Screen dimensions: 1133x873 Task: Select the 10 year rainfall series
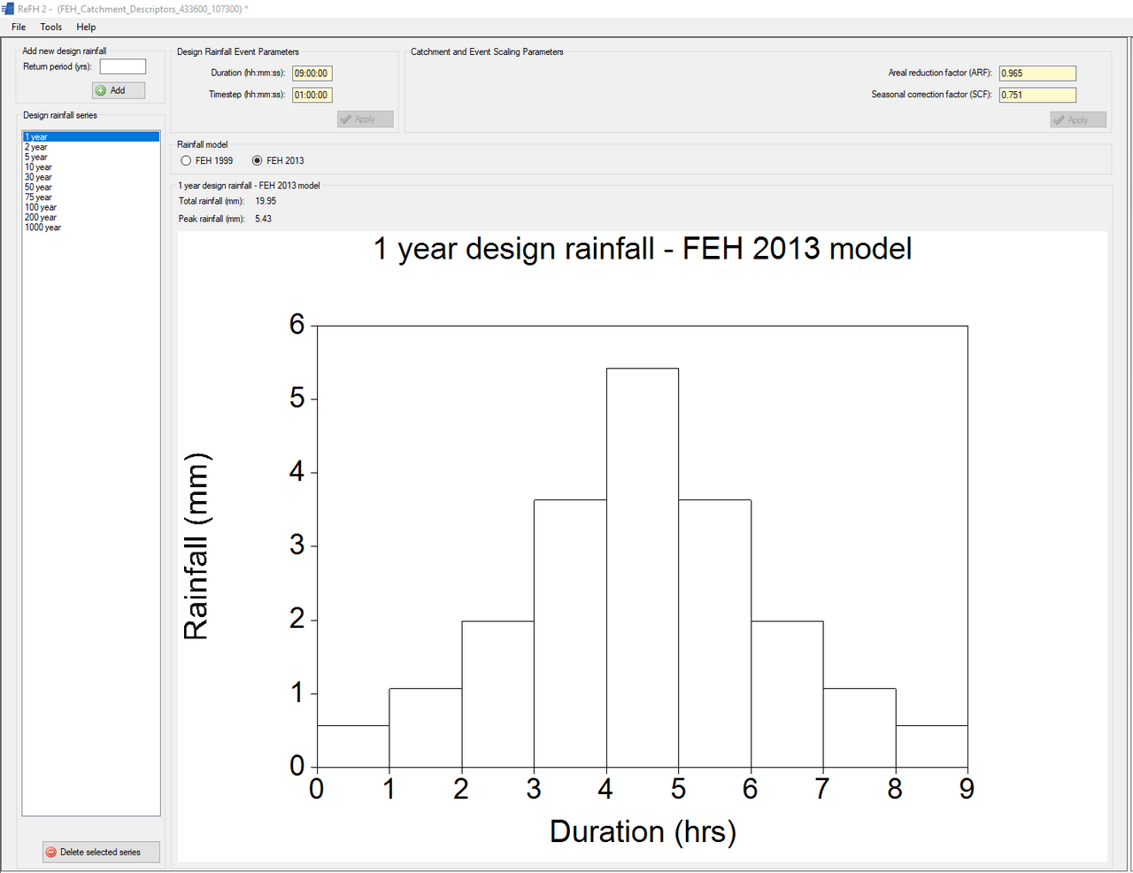(x=38, y=167)
